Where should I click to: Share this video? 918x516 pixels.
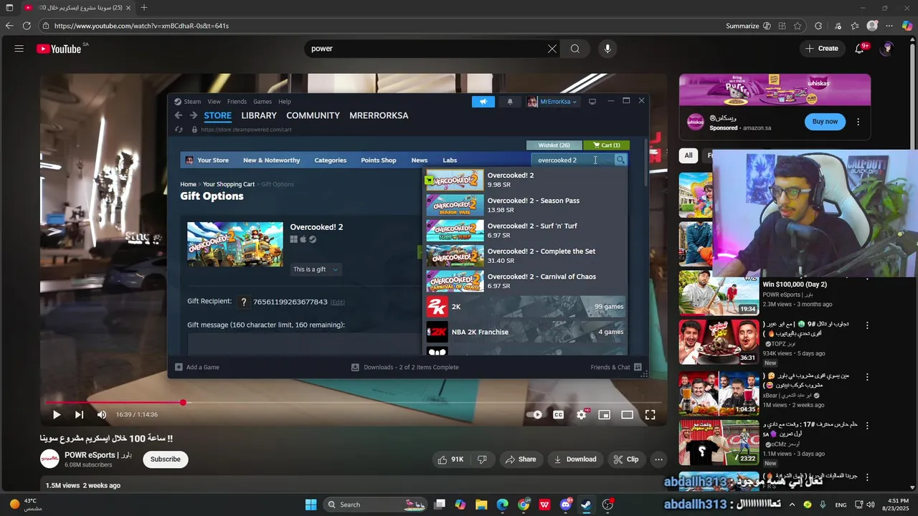(521, 459)
